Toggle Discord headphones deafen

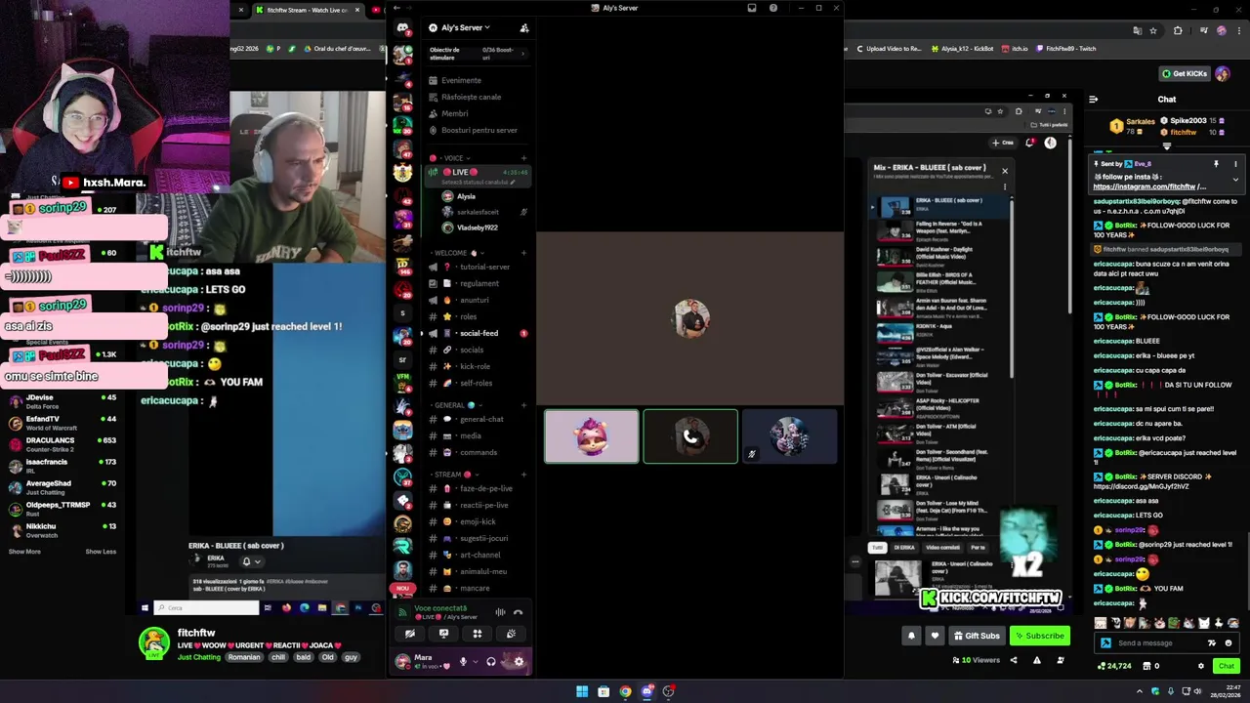coord(491,661)
